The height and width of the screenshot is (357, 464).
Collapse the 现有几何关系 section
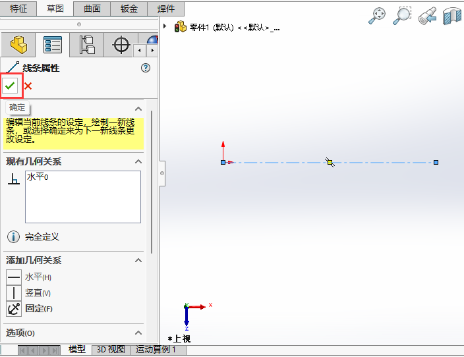point(138,161)
